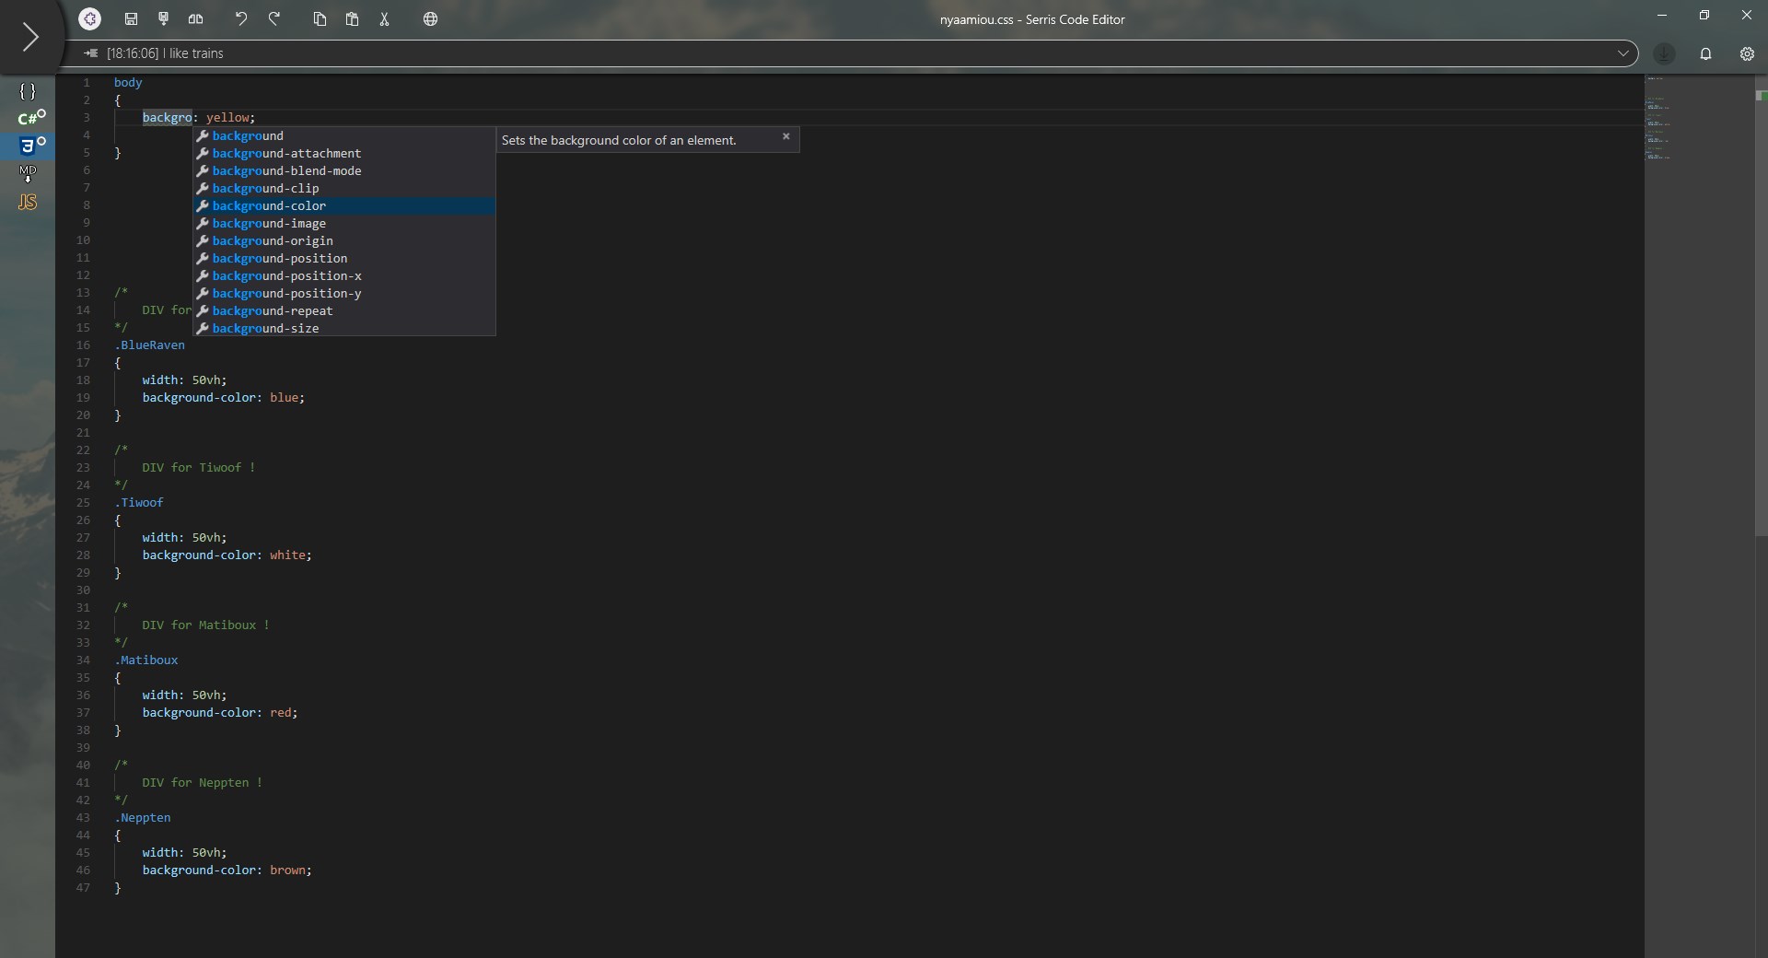Dismiss the background-color tooltip with its X
The image size is (1768, 958).
(786, 136)
